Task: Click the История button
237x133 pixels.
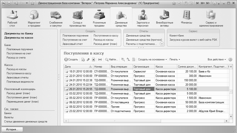Action: click(x=12, y=129)
